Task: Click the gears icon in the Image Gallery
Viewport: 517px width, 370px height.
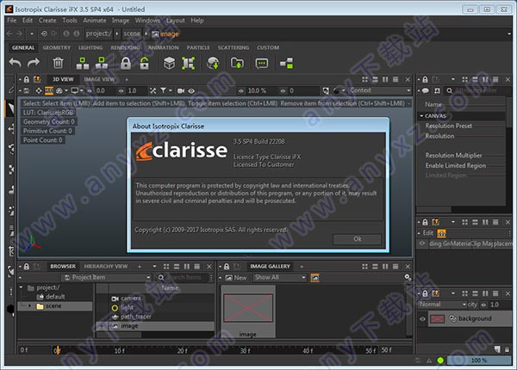Action: click(x=408, y=277)
